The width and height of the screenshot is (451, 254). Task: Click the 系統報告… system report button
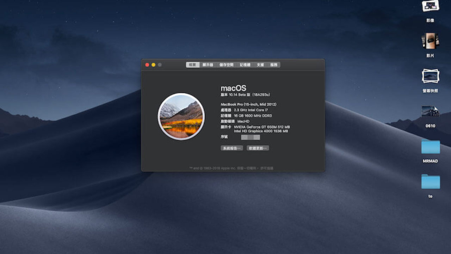[x=232, y=148]
